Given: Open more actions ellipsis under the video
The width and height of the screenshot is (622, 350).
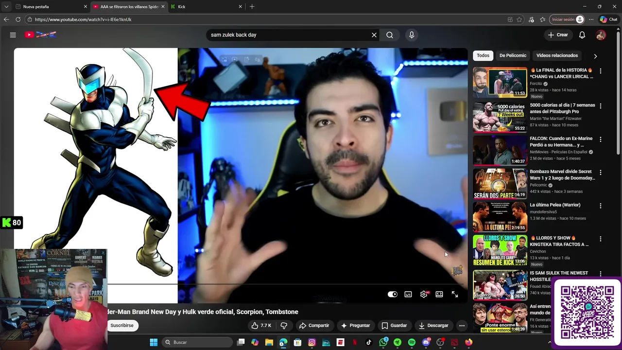Looking at the screenshot, I should click(x=462, y=326).
